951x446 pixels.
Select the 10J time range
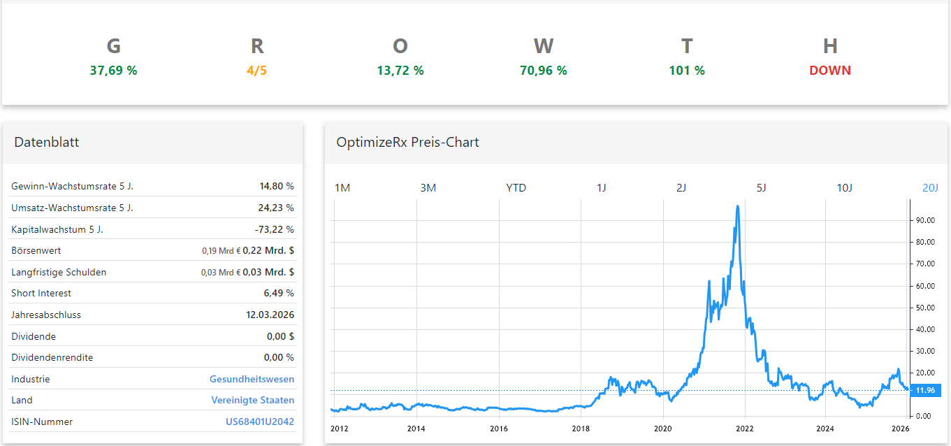844,187
